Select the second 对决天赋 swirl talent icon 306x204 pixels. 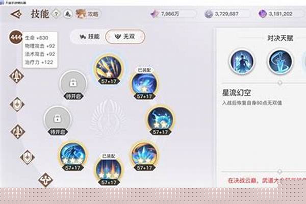pos(280,62)
